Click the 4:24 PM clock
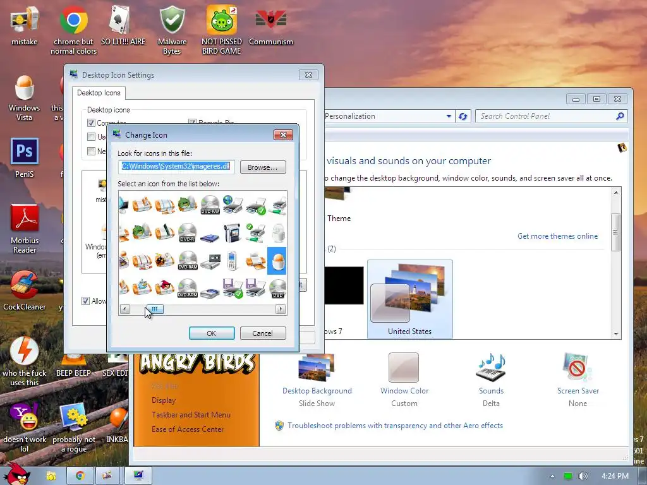 click(x=615, y=476)
